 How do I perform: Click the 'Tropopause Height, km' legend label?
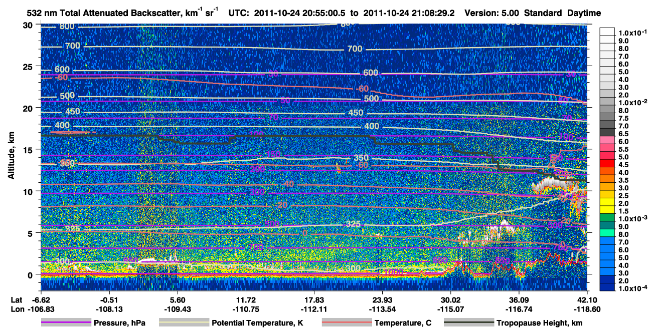[539, 323]
